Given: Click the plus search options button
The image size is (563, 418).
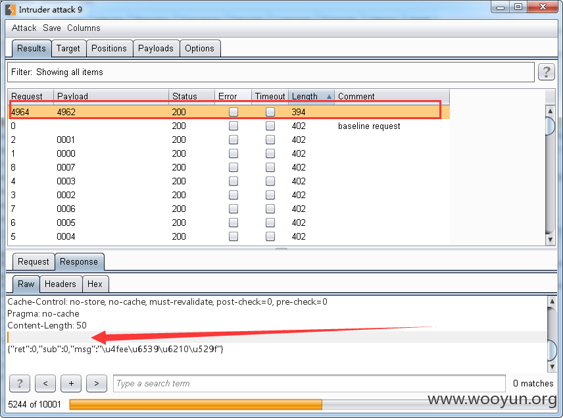Looking at the screenshot, I should [x=71, y=383].
